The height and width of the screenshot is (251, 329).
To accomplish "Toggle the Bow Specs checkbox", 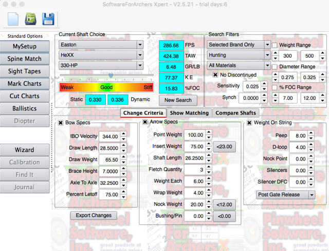I will (61, 123).
